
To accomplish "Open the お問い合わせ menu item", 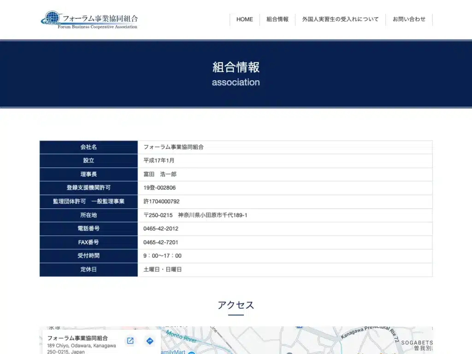I will click(x=409, y=19).
